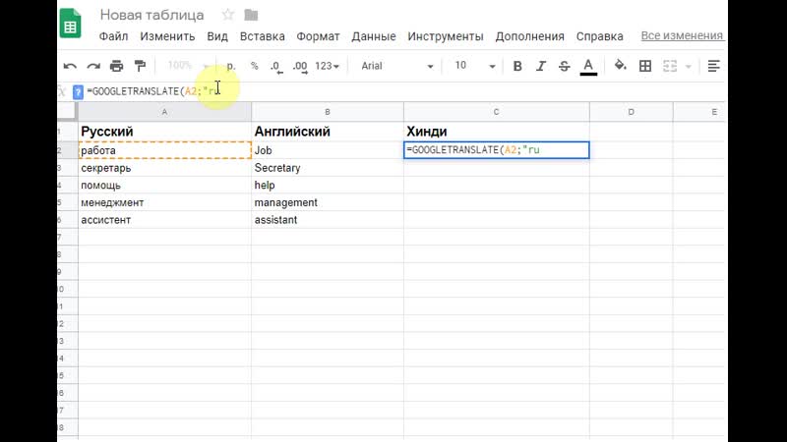Select the cell help
Viewport: 787px width, 442px height.
tap(328, 186)
